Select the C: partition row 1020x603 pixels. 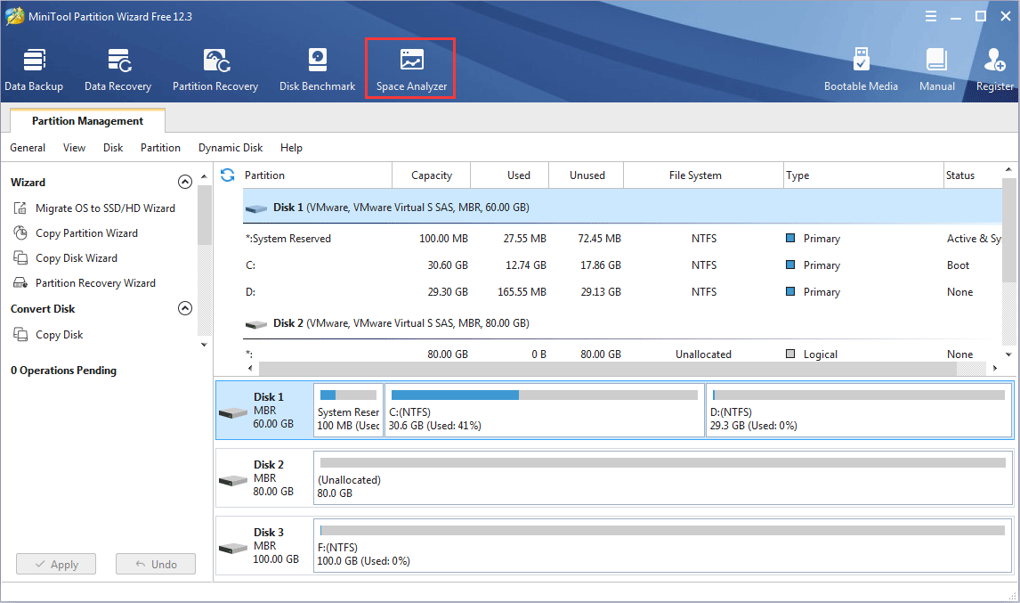622,265
